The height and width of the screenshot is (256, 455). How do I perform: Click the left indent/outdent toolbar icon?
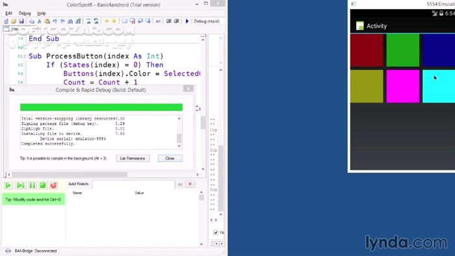[168, 21]
